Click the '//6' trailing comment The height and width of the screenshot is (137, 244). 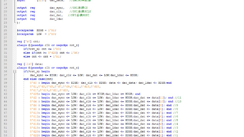175,116
